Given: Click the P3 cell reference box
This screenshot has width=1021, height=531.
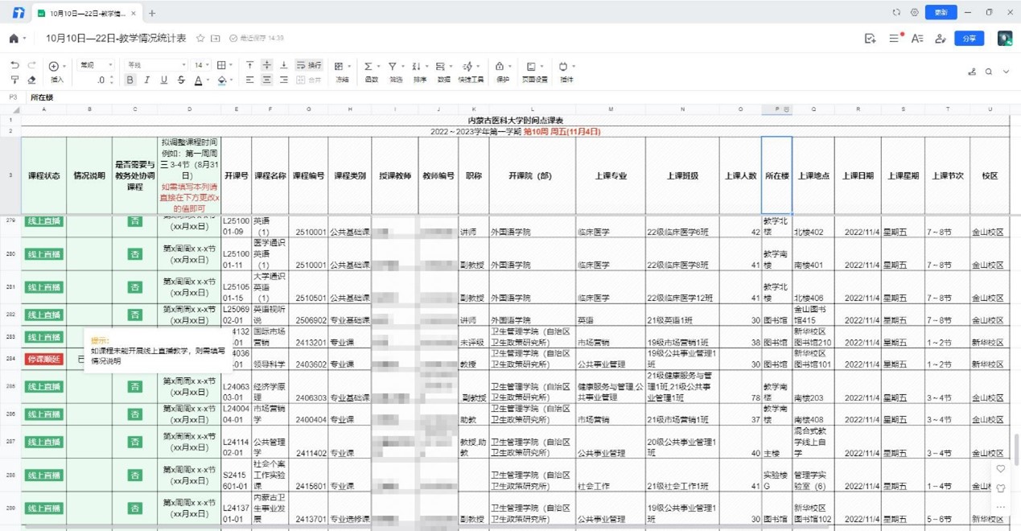Looking at the screenshot, I should pyautogui.click(x=12, y=97).
